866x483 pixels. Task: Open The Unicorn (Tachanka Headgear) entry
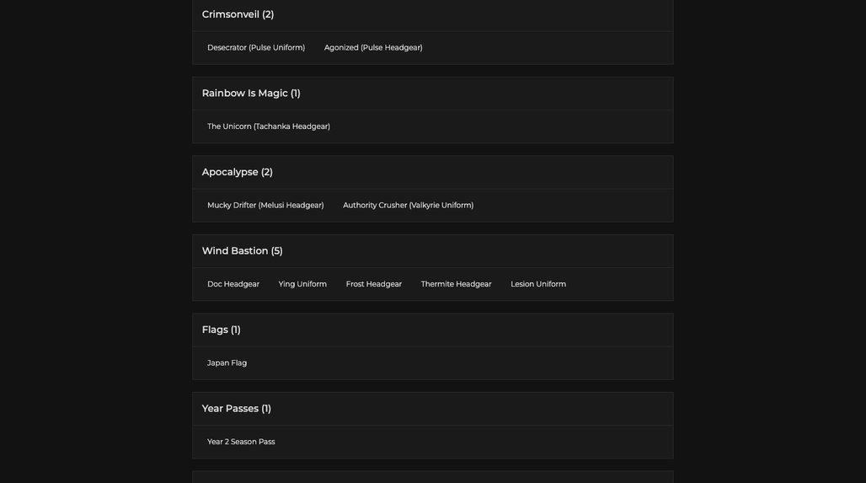[x=269, y=126]
